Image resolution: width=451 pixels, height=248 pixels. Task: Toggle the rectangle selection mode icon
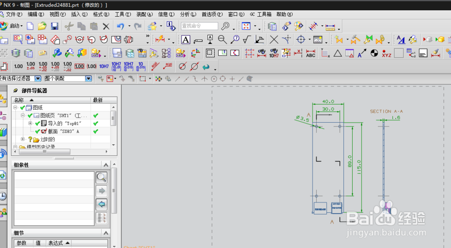point(143,78)
